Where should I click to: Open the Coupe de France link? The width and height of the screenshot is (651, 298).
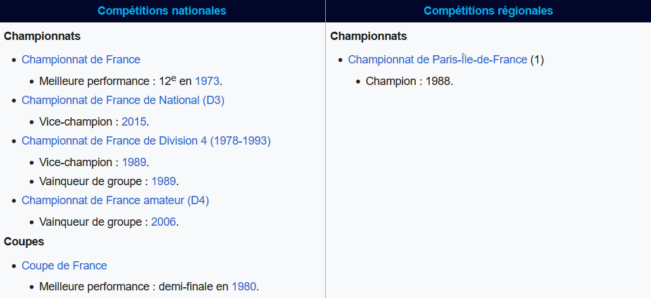coord(65,266)
